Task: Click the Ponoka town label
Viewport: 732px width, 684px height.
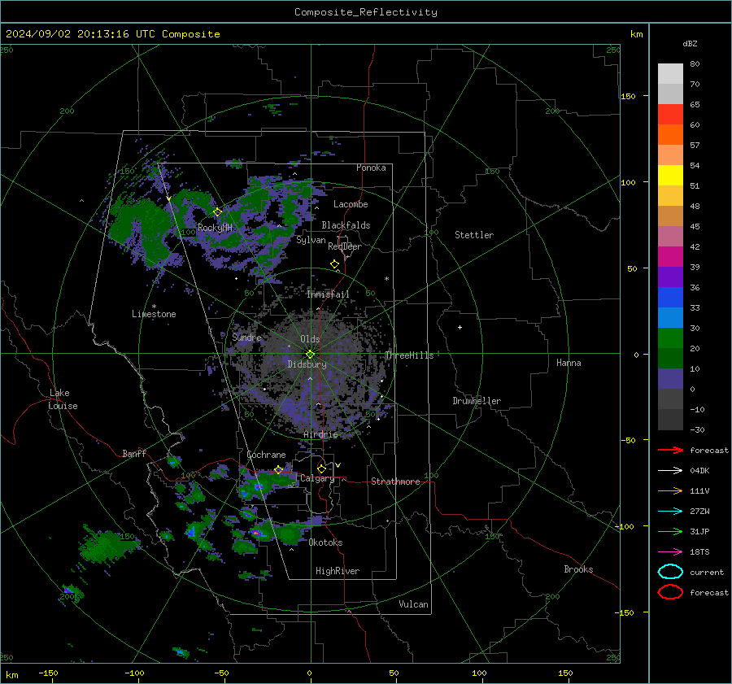Action: 371,168
